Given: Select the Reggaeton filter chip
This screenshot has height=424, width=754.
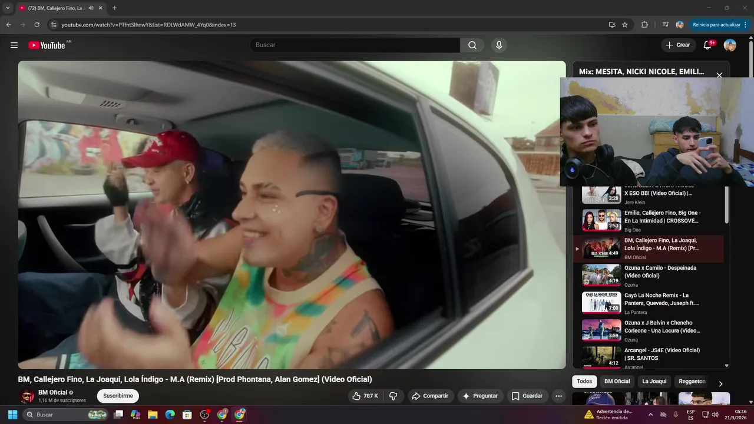Looking at the screenshot, I should tap(692, 382).
